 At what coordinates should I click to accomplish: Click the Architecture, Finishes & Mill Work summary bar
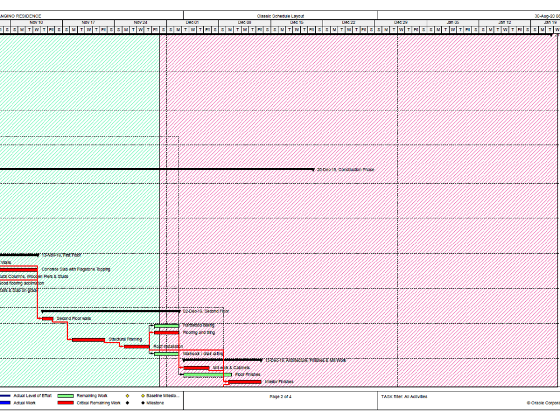[x=222, y=360]
